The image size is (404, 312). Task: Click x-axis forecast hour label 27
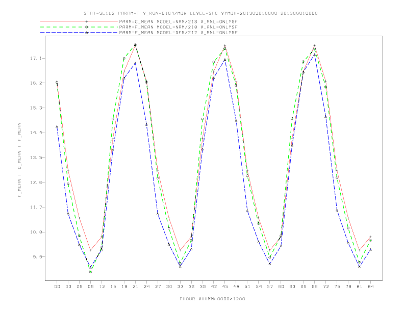coord(158,287)
